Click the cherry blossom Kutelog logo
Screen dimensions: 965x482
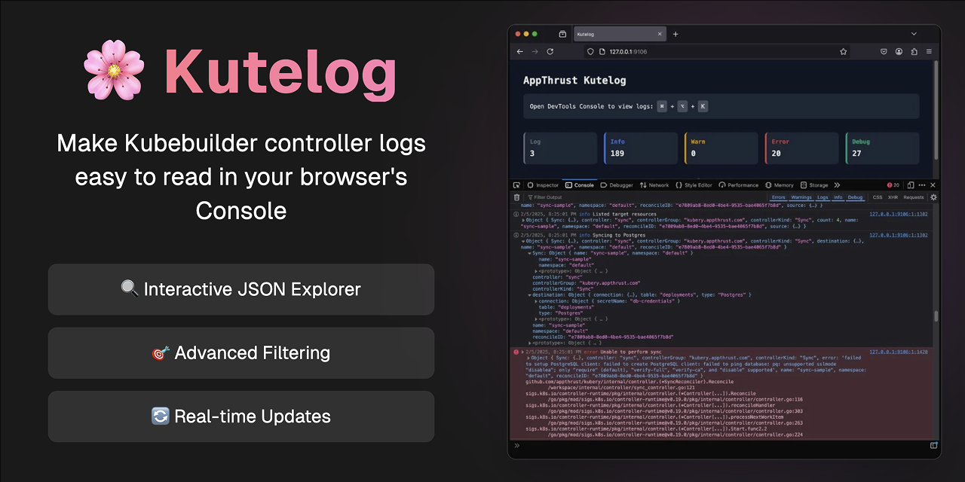click(x=113, y=71)
